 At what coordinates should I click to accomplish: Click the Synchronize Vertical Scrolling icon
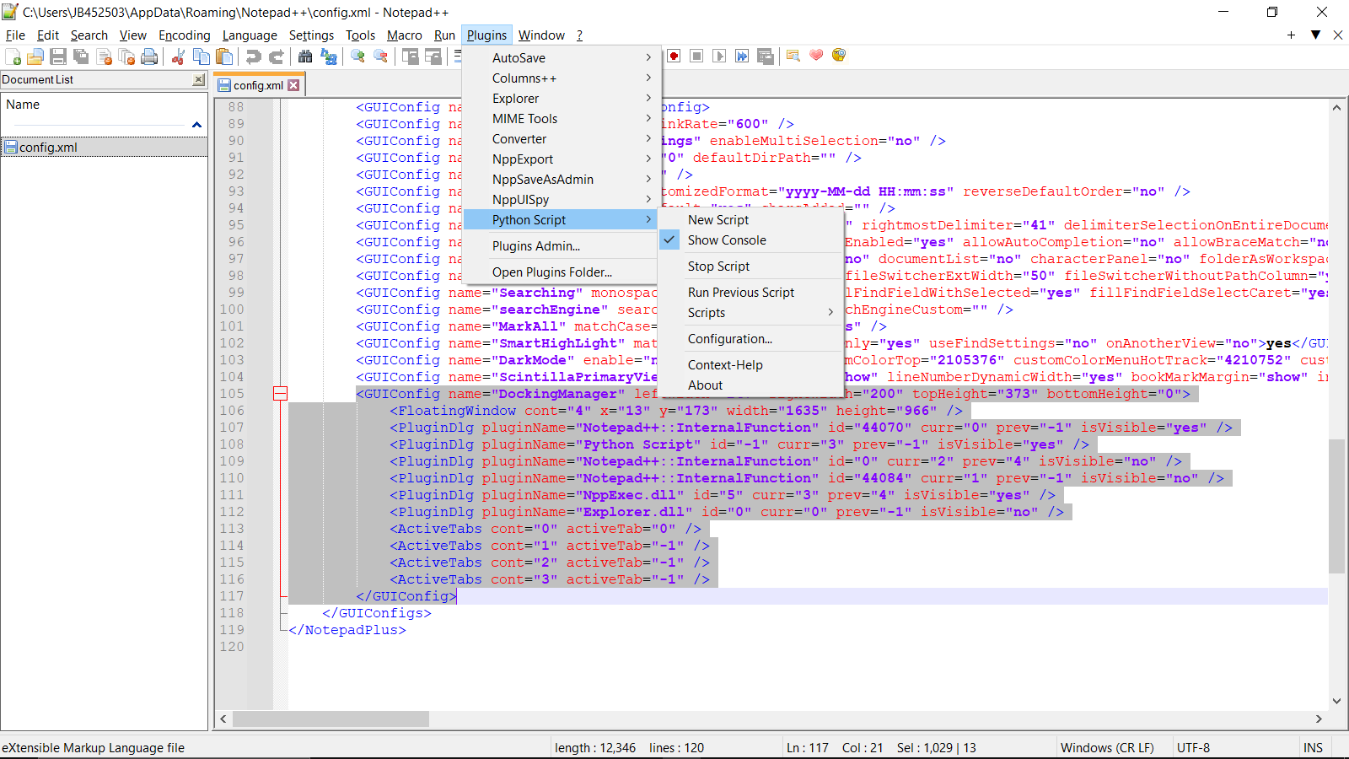[x=411, y=57]
